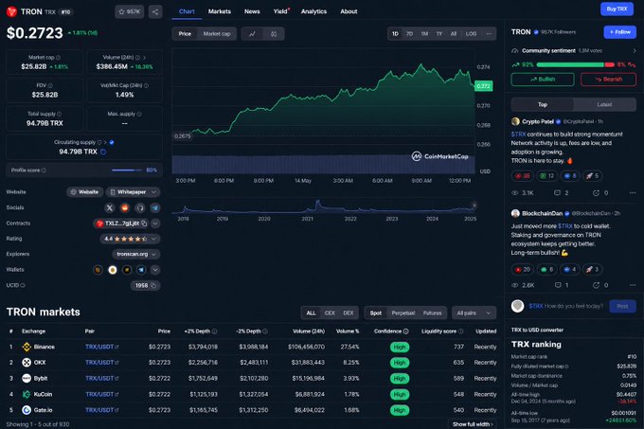Click the Post button

[622, 306]
